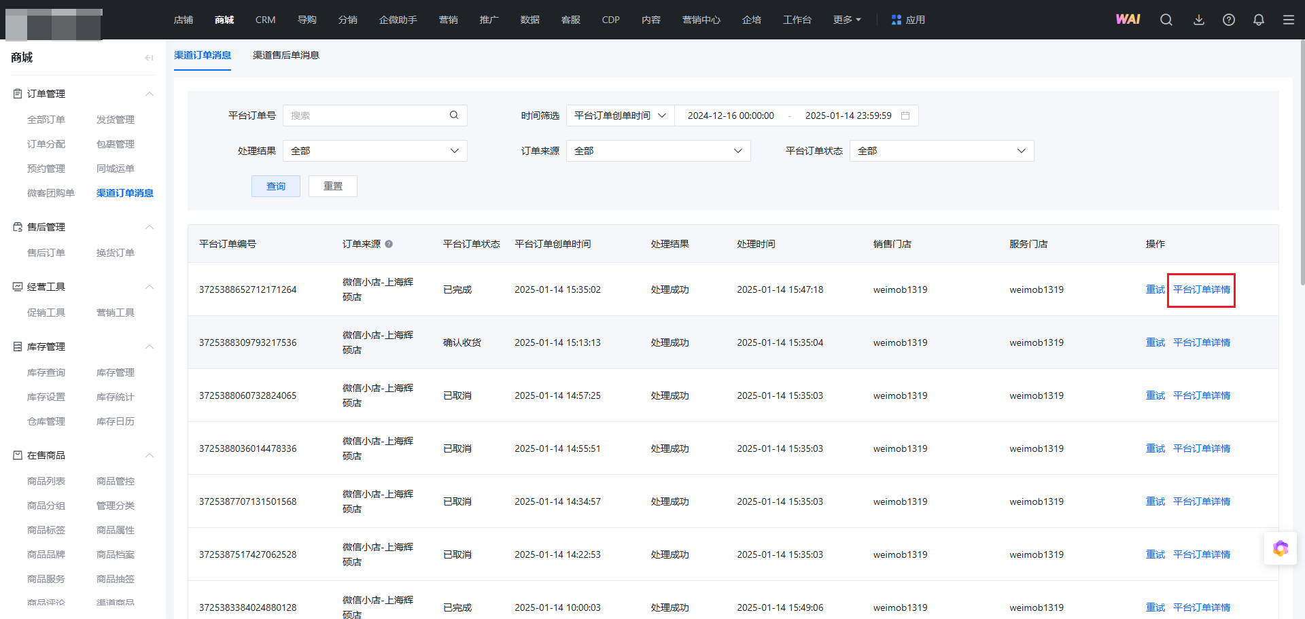This screenshot has width=1305, height=619.
Task: Open 发货管理 in sidebar
Action: (116, 120)
